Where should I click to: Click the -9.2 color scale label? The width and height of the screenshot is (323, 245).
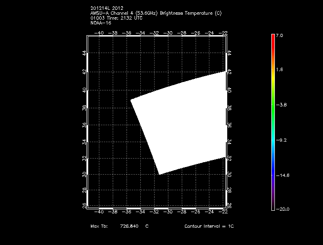click(x=281, y=140)
